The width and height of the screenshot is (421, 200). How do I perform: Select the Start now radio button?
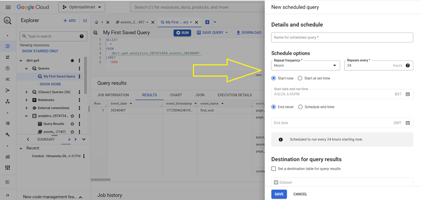(274, 78)
